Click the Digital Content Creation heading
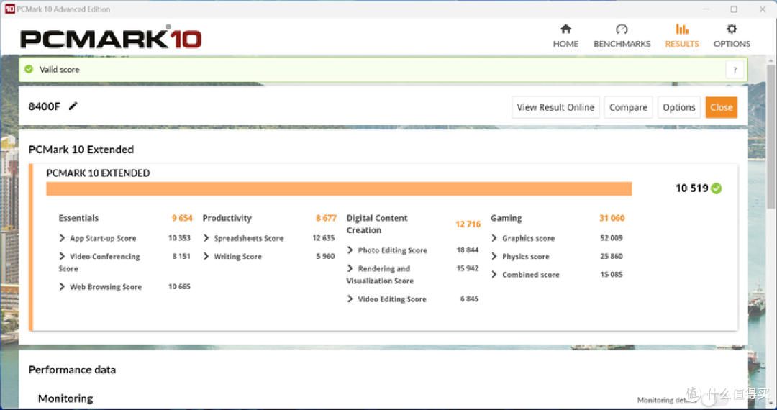 376,224
